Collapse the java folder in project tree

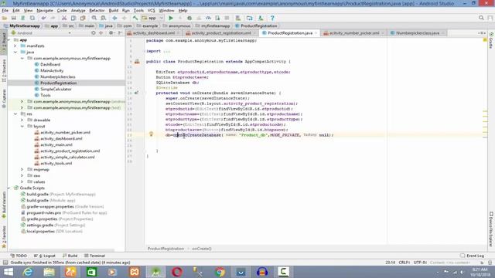click(x=15, y=52)
